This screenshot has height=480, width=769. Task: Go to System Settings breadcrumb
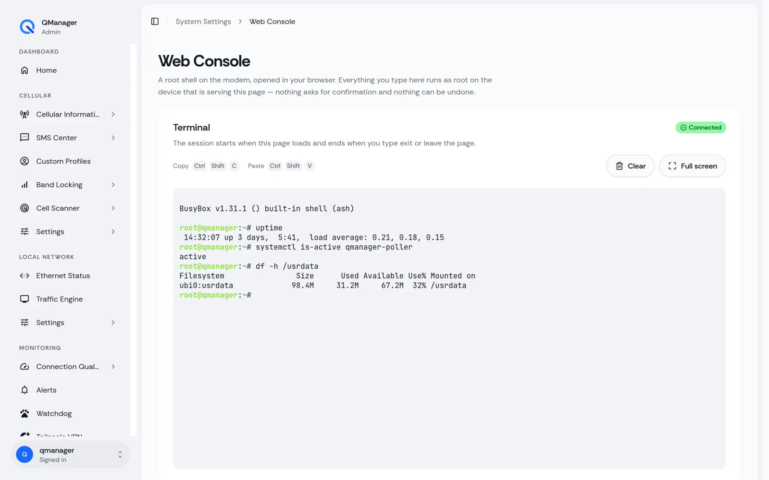coord(203,22)
